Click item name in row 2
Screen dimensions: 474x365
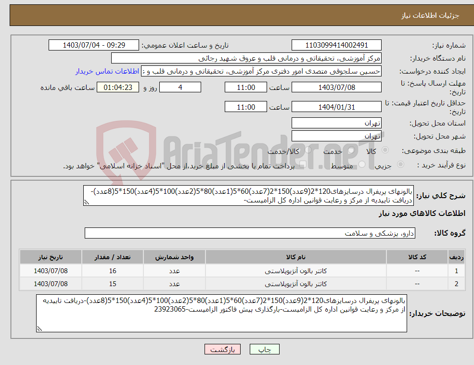[x=296, y=284]
